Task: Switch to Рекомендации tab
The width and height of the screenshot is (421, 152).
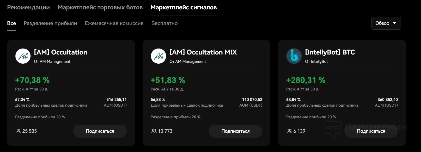Action: 28,7
